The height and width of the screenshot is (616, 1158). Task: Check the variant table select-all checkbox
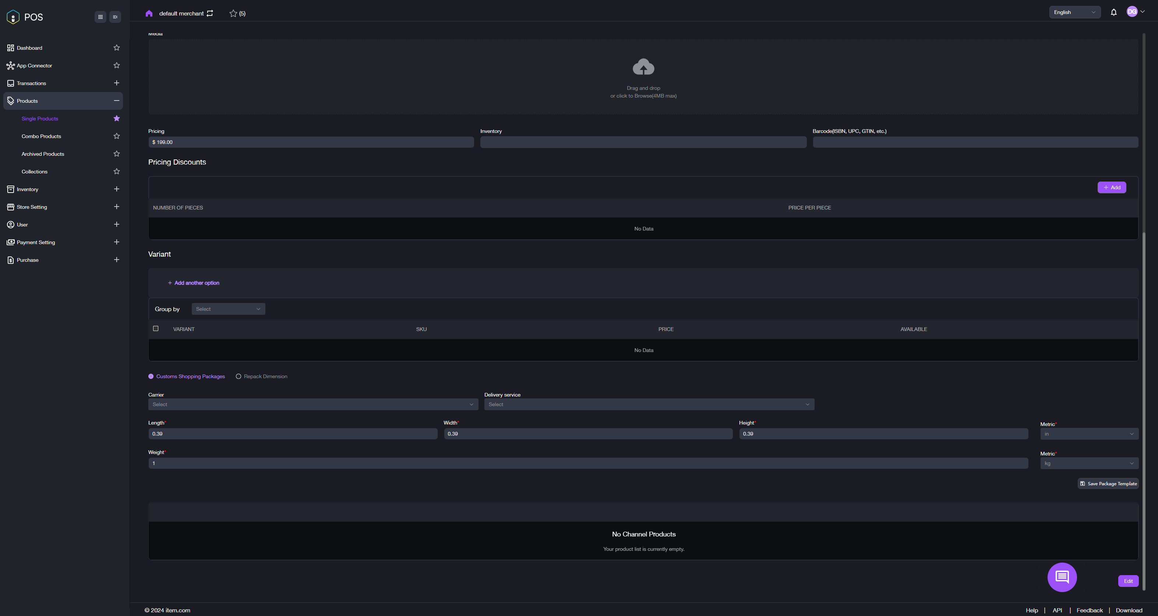pyautogui.click(x=156, y=329)
